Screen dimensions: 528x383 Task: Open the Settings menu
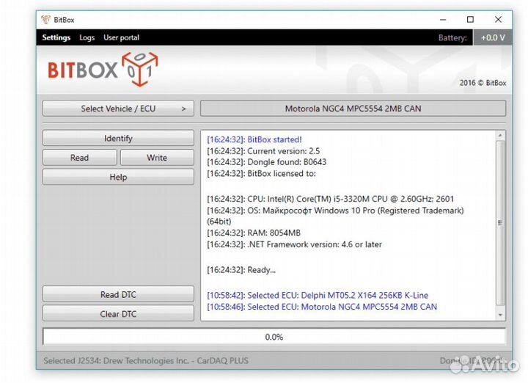click(56, 37)
